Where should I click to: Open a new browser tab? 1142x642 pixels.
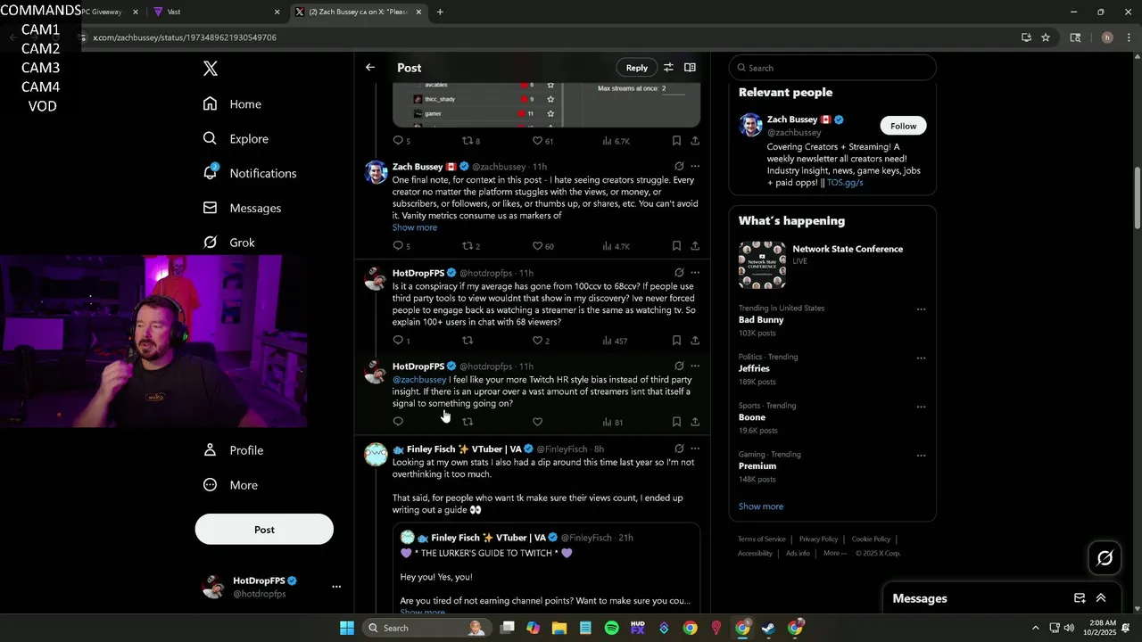coord(440,12)
